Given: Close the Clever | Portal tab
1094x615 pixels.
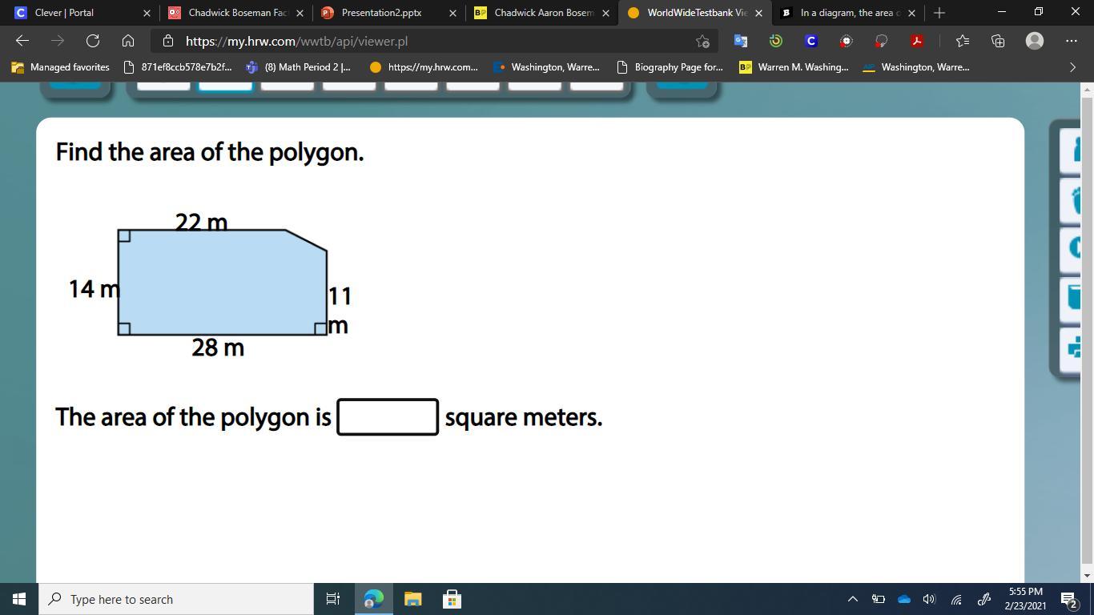Looking at the screenshot, I should click(147, 13).
